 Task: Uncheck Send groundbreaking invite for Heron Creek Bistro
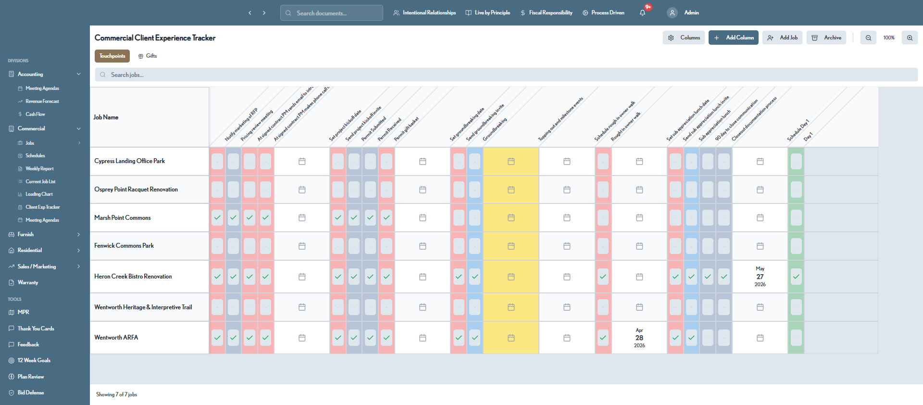[475, 277]
